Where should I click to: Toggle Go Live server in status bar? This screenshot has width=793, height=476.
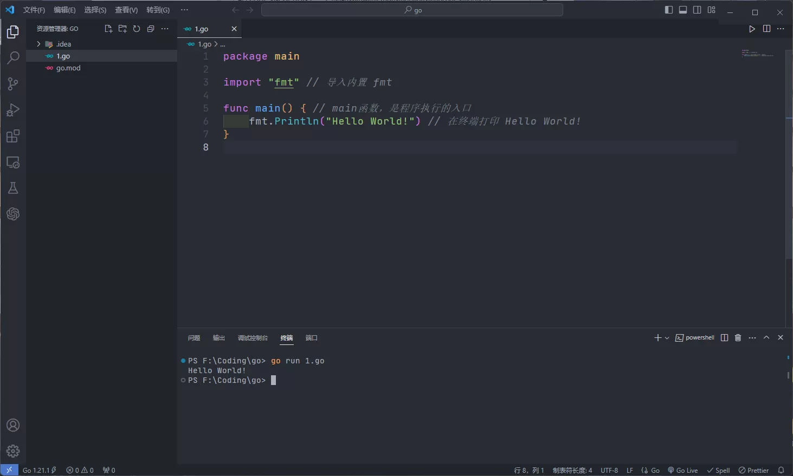point(683,470)
